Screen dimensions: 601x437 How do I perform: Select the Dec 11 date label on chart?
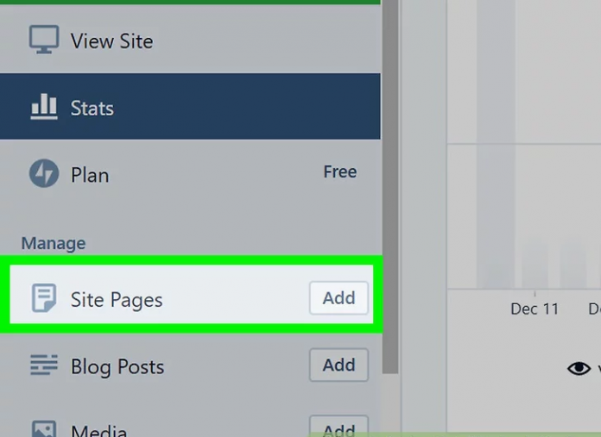tap(535, 309)
